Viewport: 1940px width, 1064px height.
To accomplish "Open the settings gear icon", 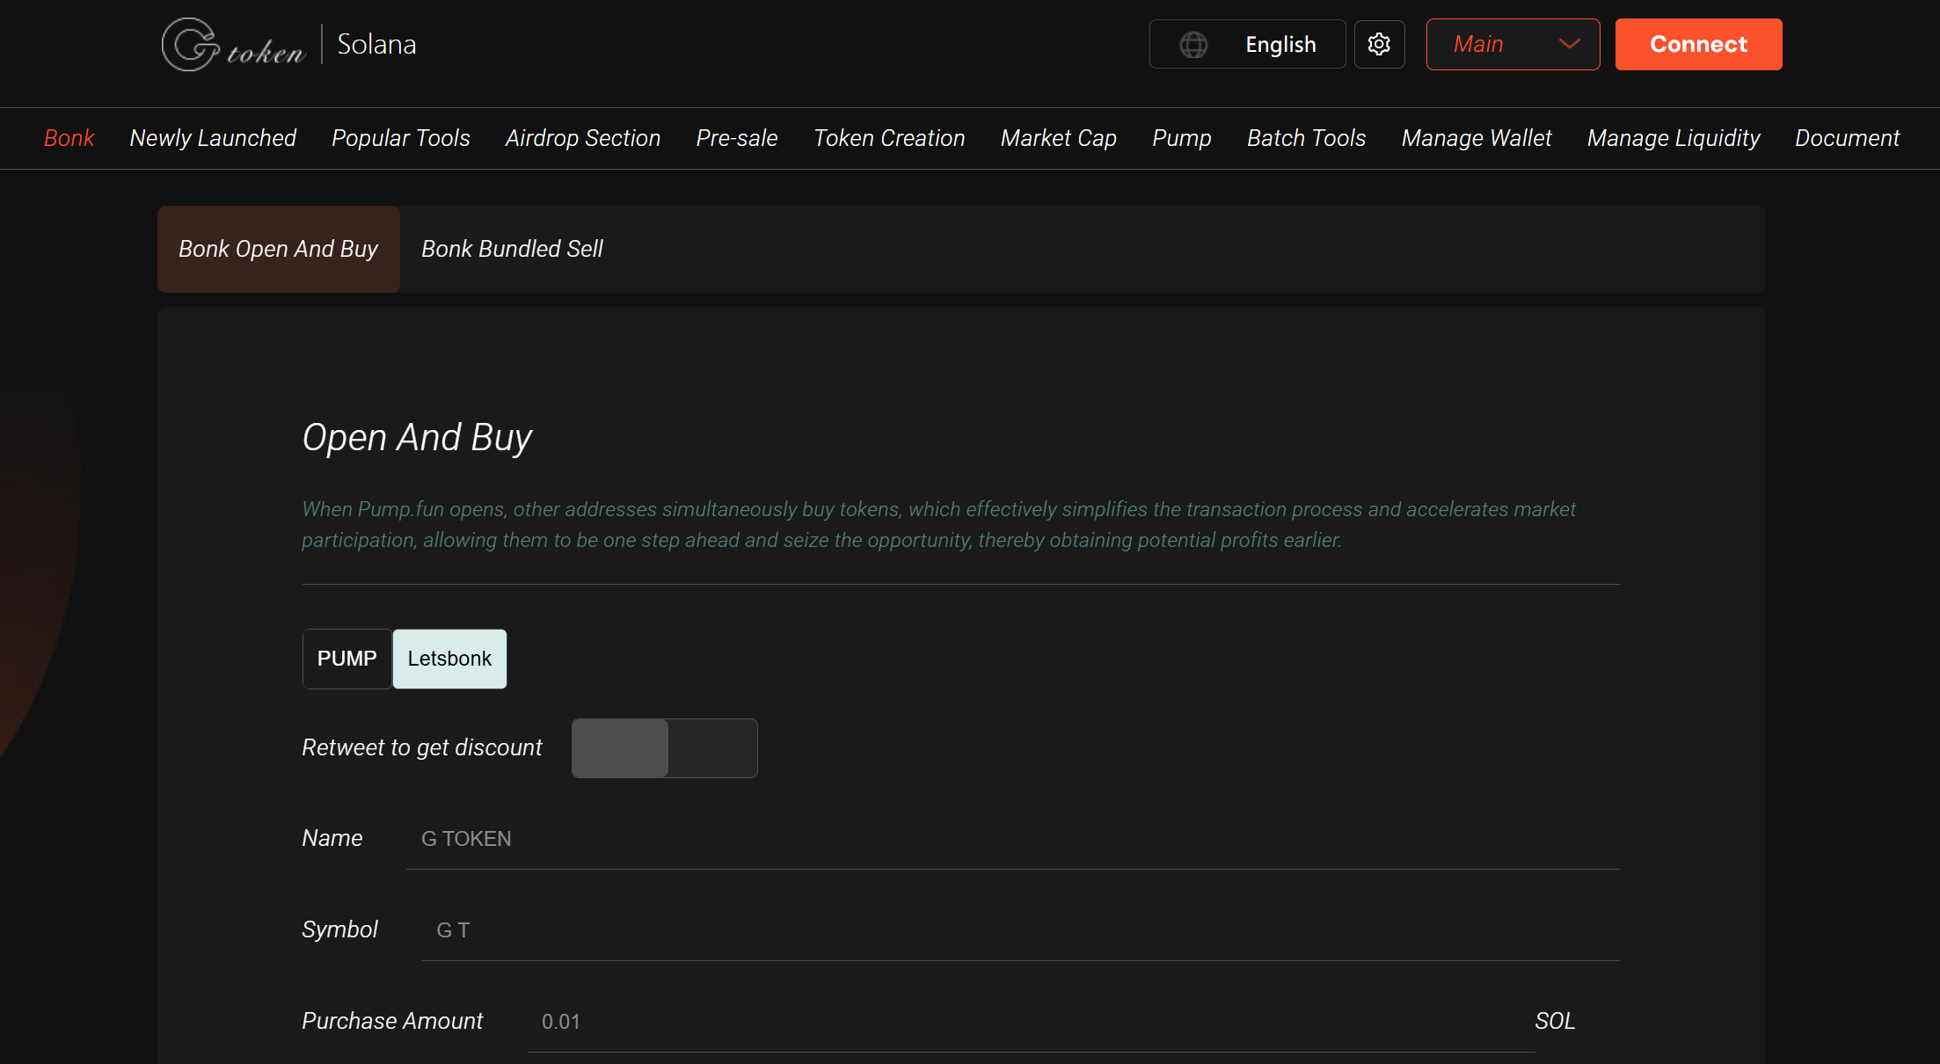I will [1379, 44].
